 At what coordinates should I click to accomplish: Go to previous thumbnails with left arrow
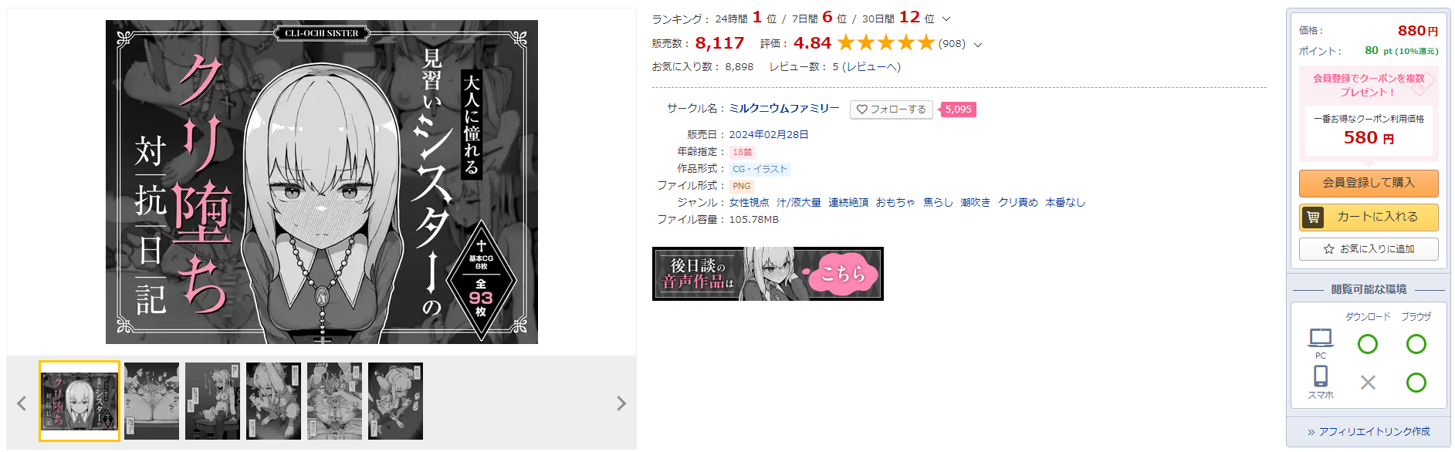[22, 403]
